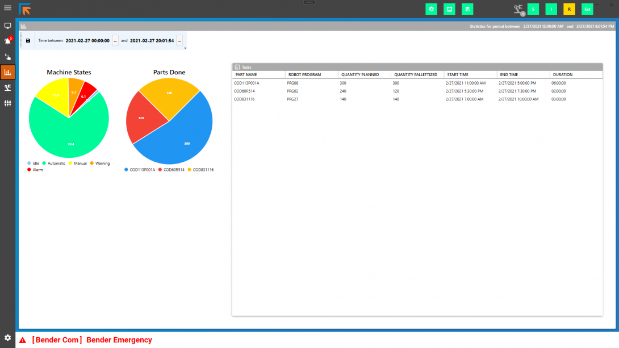The image size is (619, 348).
Task: Open the end date picker ellipsis button
Action: 179,41
